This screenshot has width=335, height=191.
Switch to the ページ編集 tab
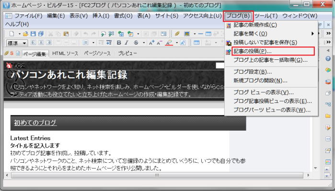pos(35,54)
